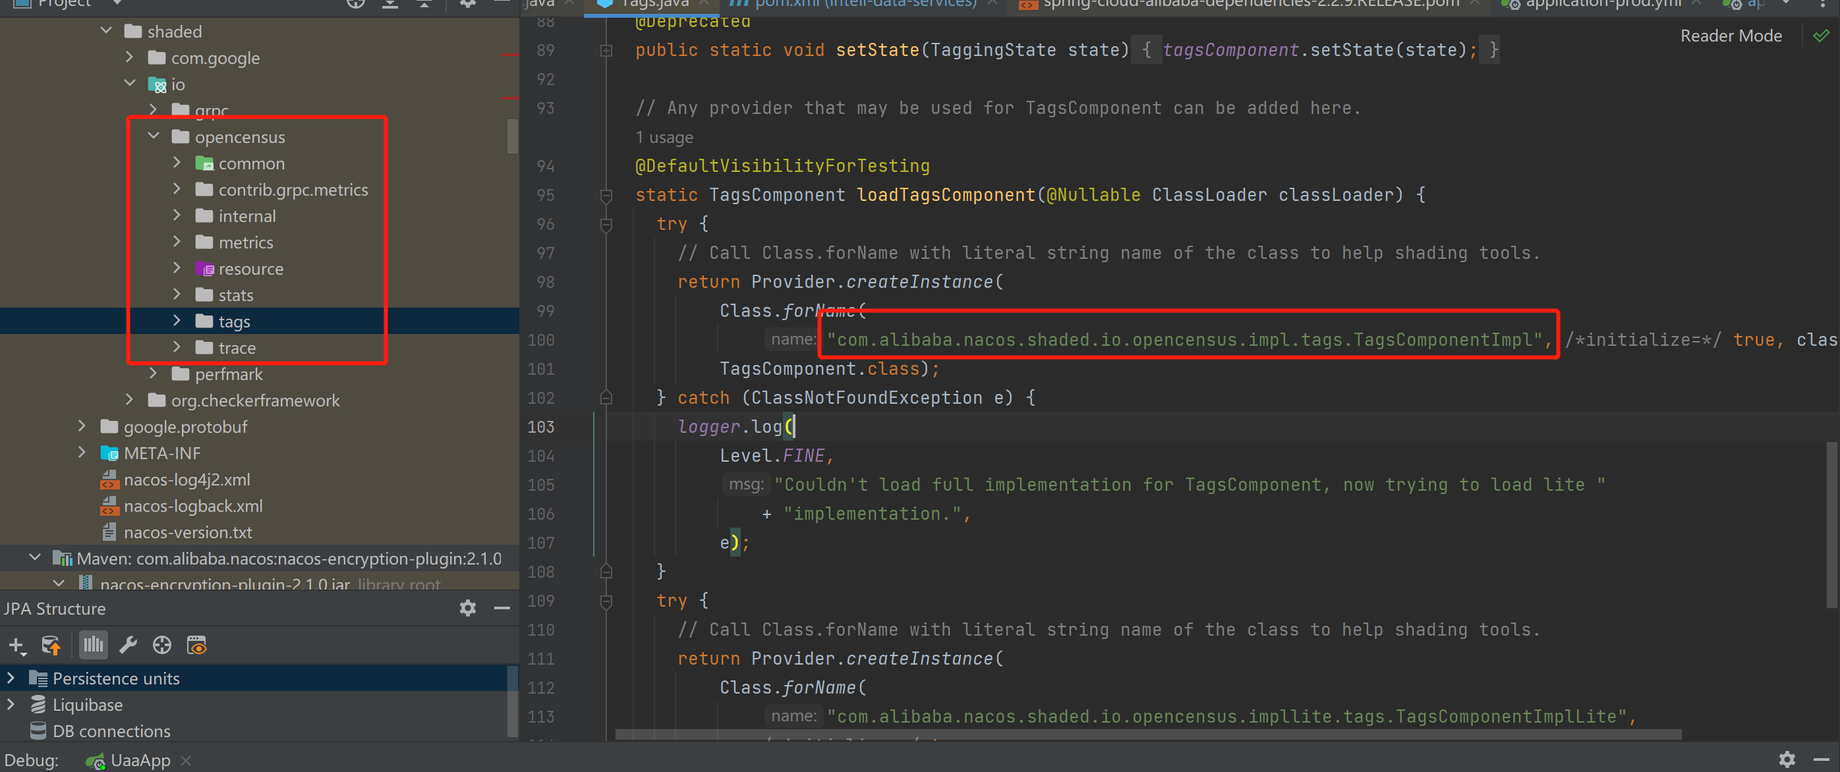Toggle Liquibase section in JPA Structure
The image size is (1840, 772).
click(x=9, y=704)
